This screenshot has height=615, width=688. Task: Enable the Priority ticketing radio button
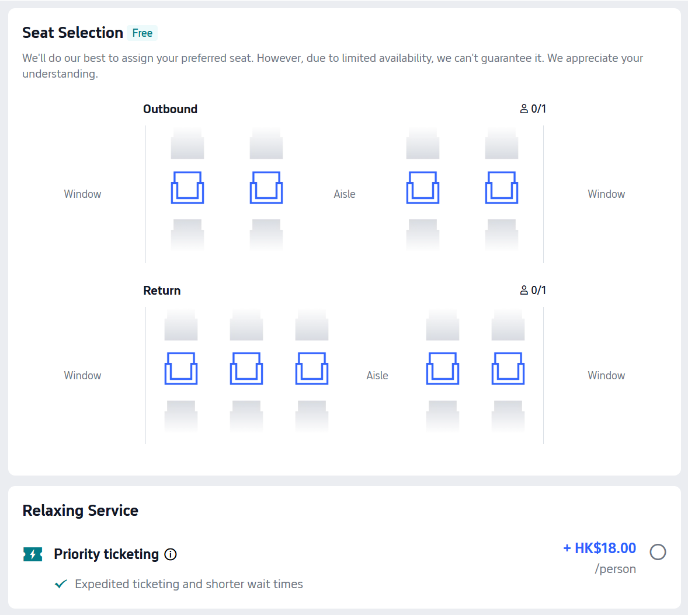tap(658, 552)
